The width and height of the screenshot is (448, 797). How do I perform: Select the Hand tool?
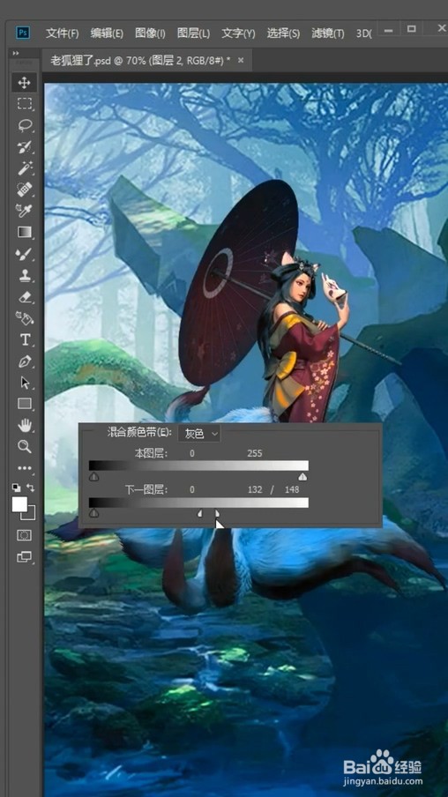[25, 426]
